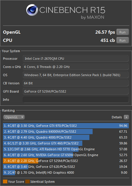Click the Info input field

76,100
